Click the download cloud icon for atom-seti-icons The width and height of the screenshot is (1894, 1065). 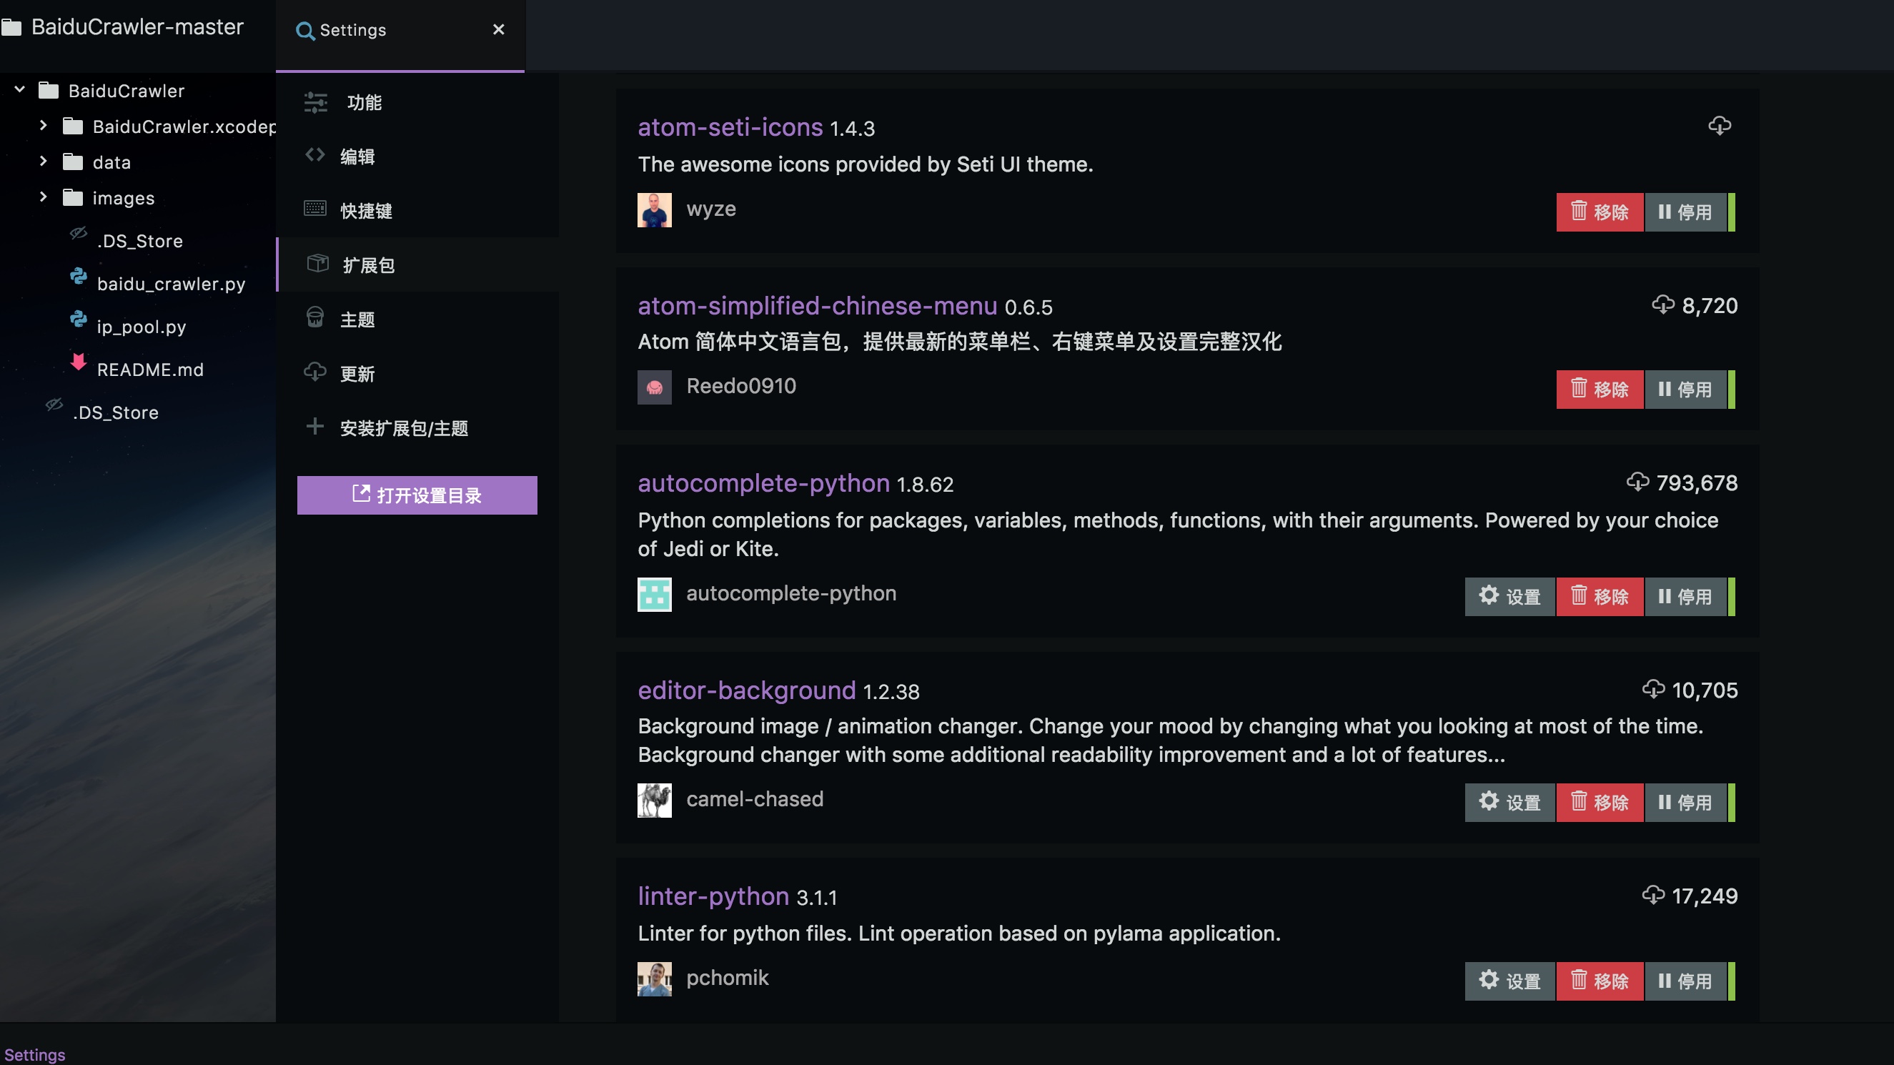1719,126
